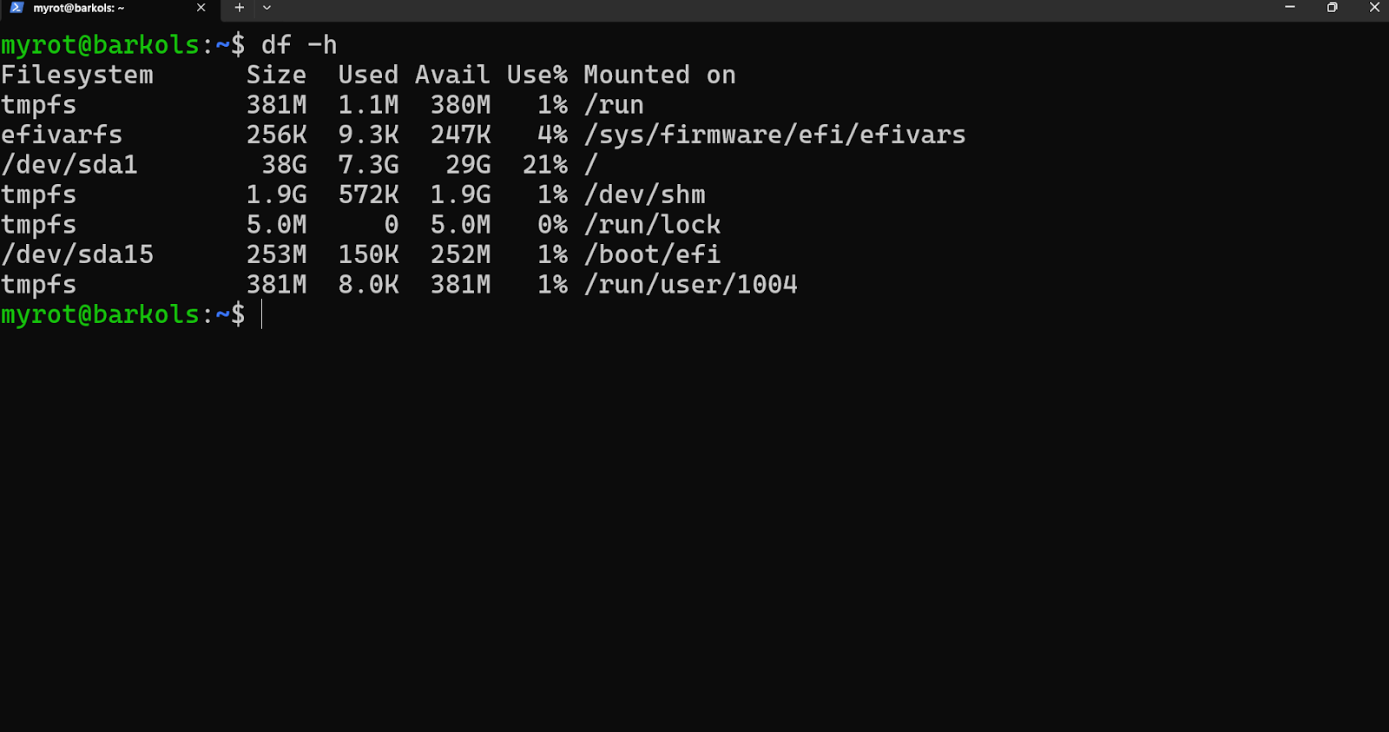Click the 'Filesystem' column header
Screen dimensions: 1389x732
(77, 76)
